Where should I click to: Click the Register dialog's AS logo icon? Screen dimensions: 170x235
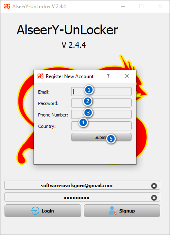(40, 76)
